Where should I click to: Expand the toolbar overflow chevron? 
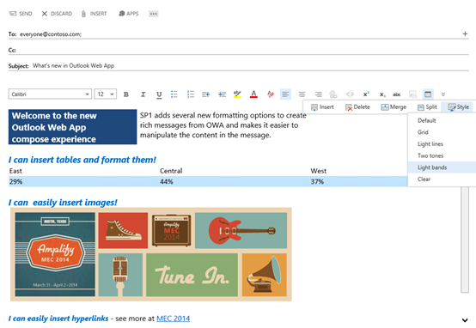(442, 94)
